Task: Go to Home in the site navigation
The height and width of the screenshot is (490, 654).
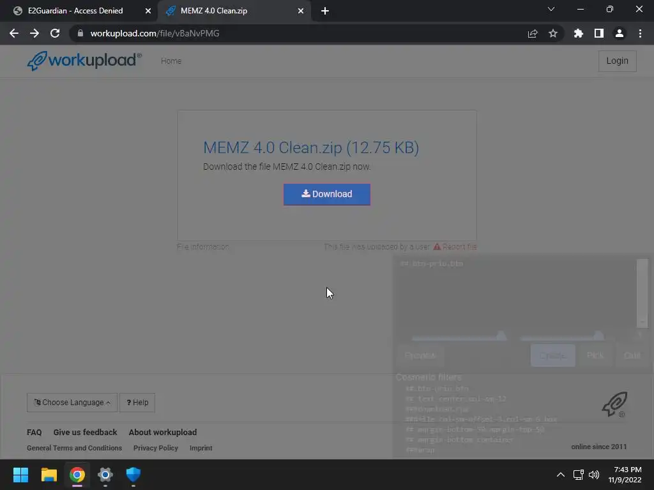Action: click(171, 61)
